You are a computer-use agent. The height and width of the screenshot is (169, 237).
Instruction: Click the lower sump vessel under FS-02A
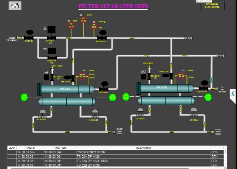[67, 101]
